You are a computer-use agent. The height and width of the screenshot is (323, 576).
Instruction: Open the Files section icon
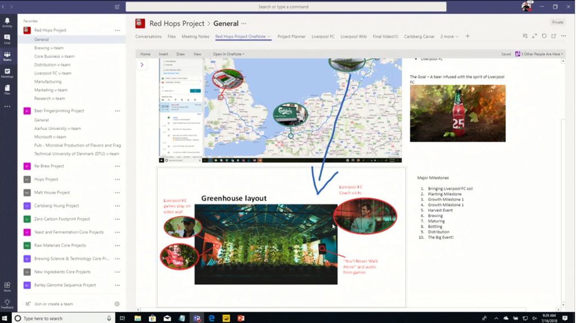click(7, 90)
